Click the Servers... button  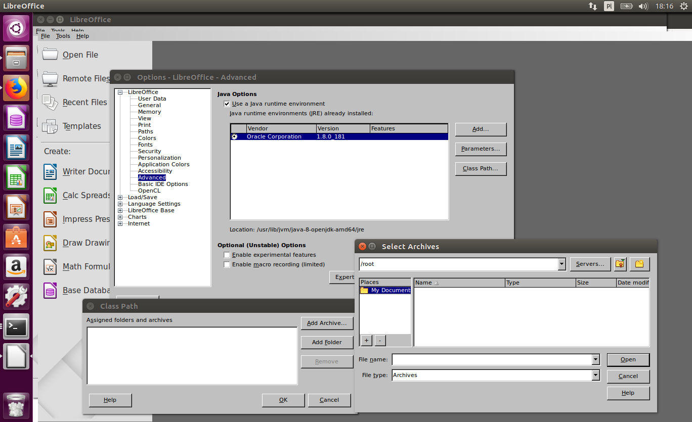(x=590, y=264)
